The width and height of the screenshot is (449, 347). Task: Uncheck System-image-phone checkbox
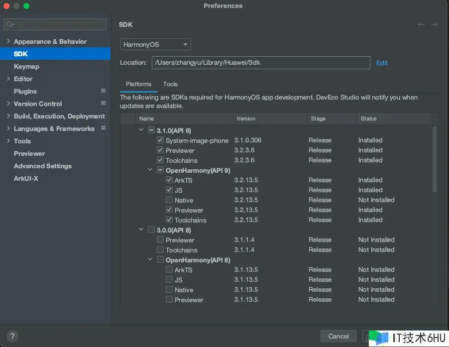click(x=160, y=140)
